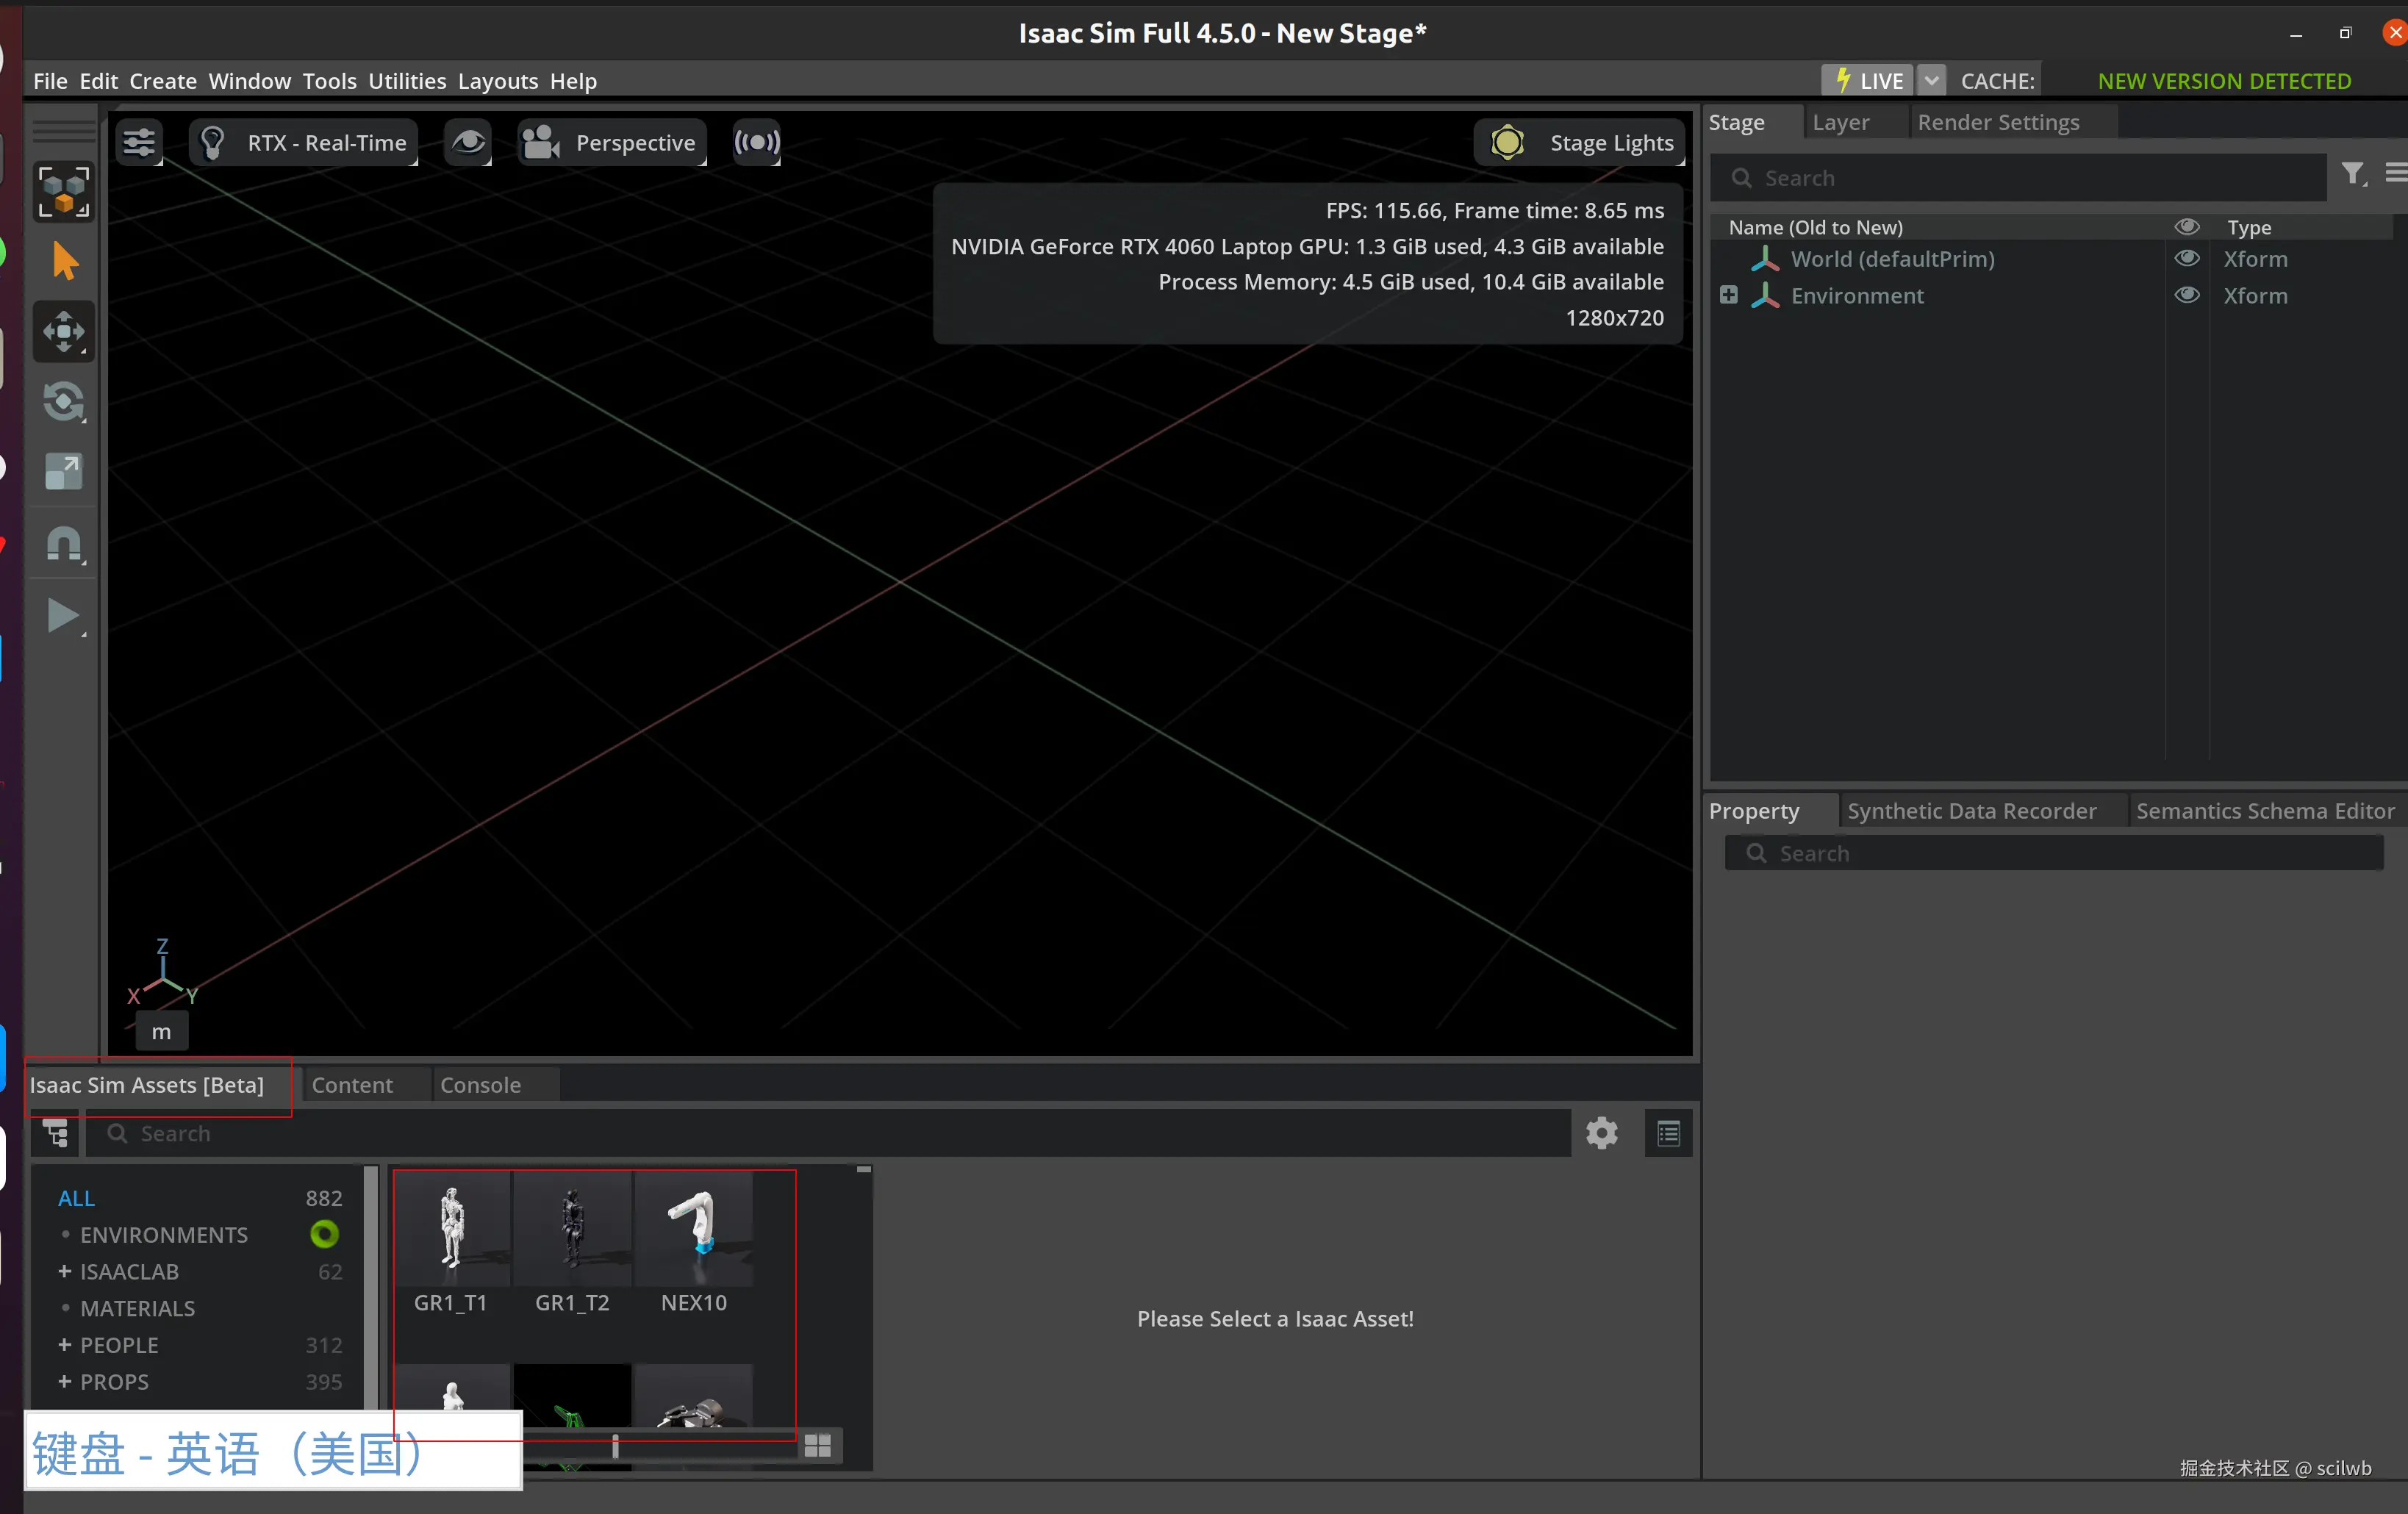Viewport: 2408px width, 1514px height.
Task: Click the visibility column header eye
Action: click(x=2187, y=227)
